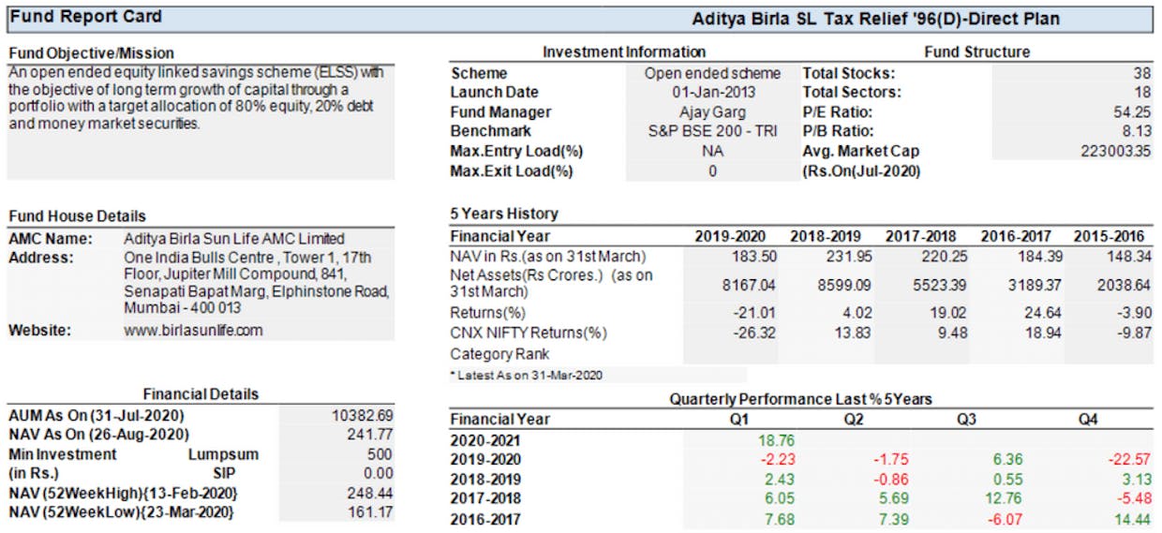Click the 2019-2020 Q3 value 6.36

point(1007,459)
